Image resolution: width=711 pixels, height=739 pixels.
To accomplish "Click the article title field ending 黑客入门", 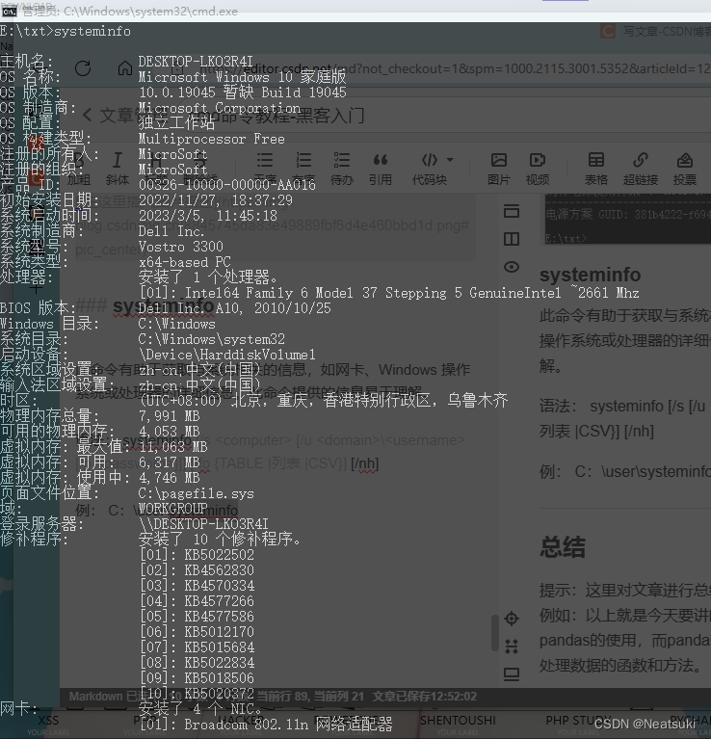I will (x=278, y=116).
